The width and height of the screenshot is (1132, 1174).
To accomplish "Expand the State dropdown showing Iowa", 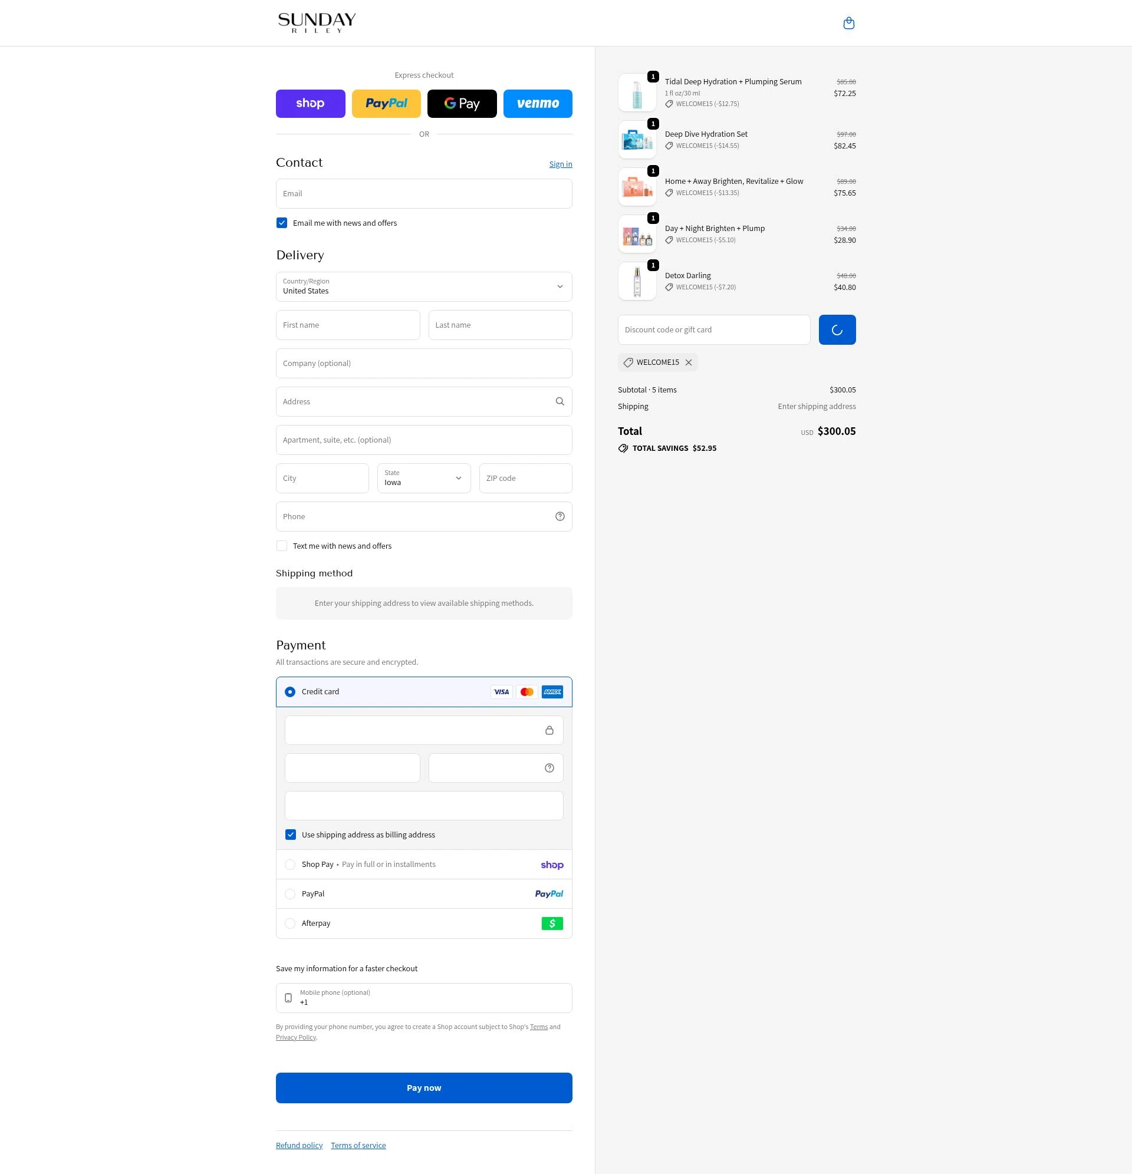I will click(x=423, y=478).
